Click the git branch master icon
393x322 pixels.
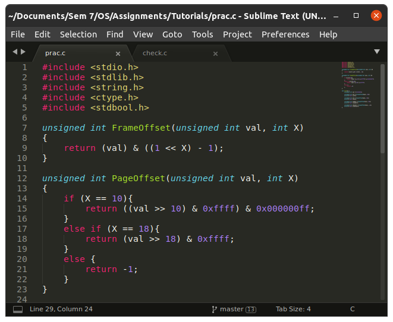(214, 309)
